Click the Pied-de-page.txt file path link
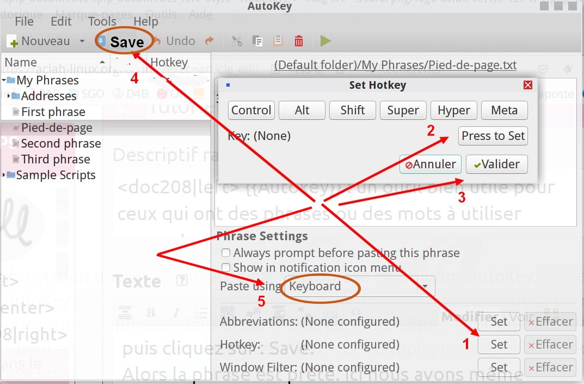This screenshot has height=384, width=584. (x=395, y=65)
